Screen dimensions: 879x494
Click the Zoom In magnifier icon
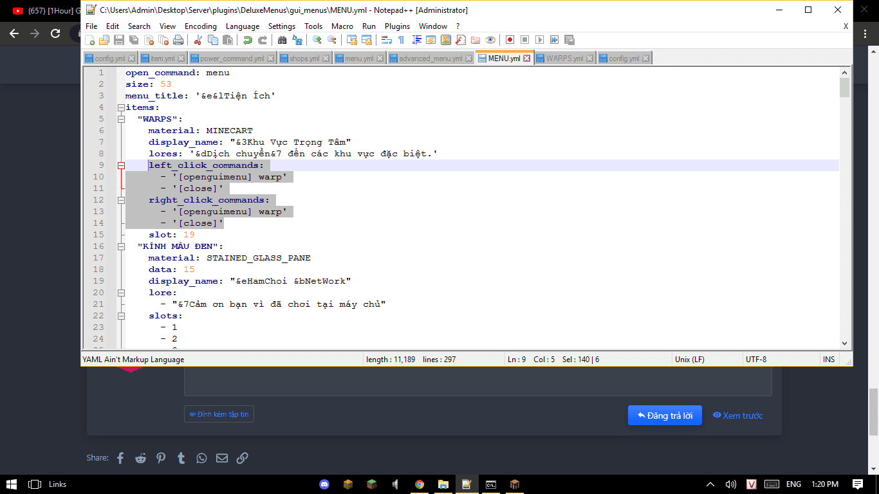pyautogui.click(x=317, y=40)
